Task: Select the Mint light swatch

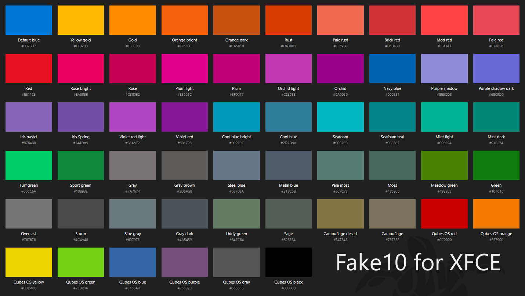Action: [444, 117]
